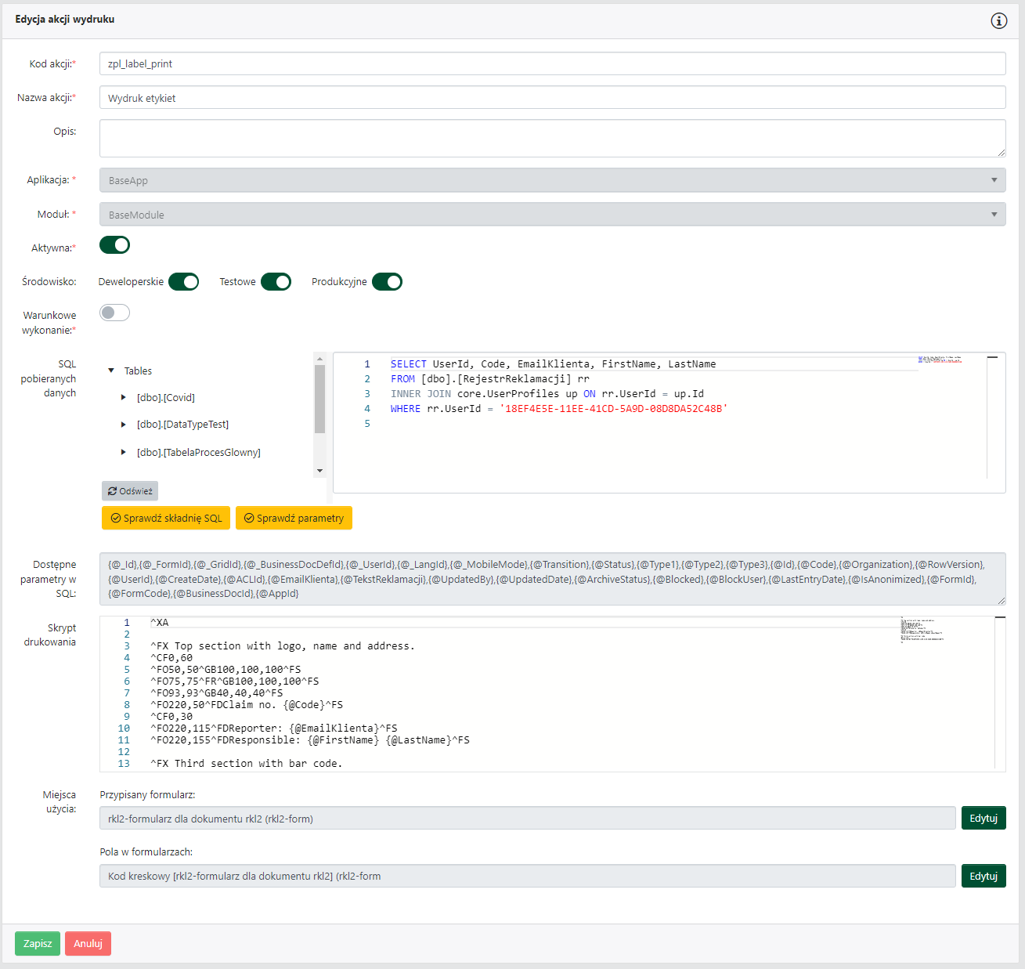Toggle the Aktywna switch off

click(x=114, y=245)
